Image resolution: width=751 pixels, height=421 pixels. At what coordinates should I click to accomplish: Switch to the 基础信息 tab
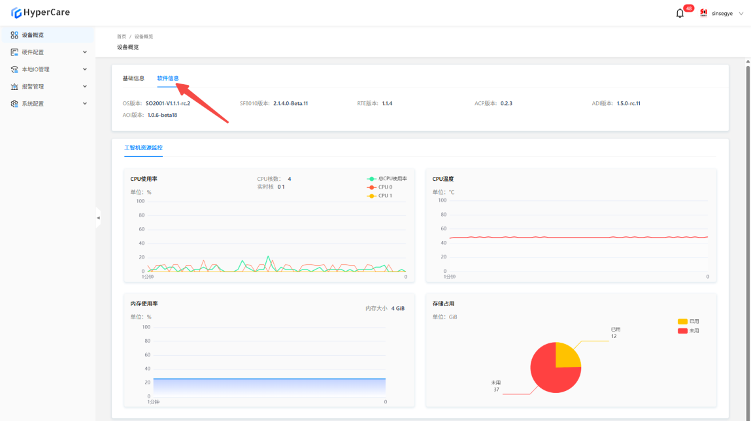(133, 78)
